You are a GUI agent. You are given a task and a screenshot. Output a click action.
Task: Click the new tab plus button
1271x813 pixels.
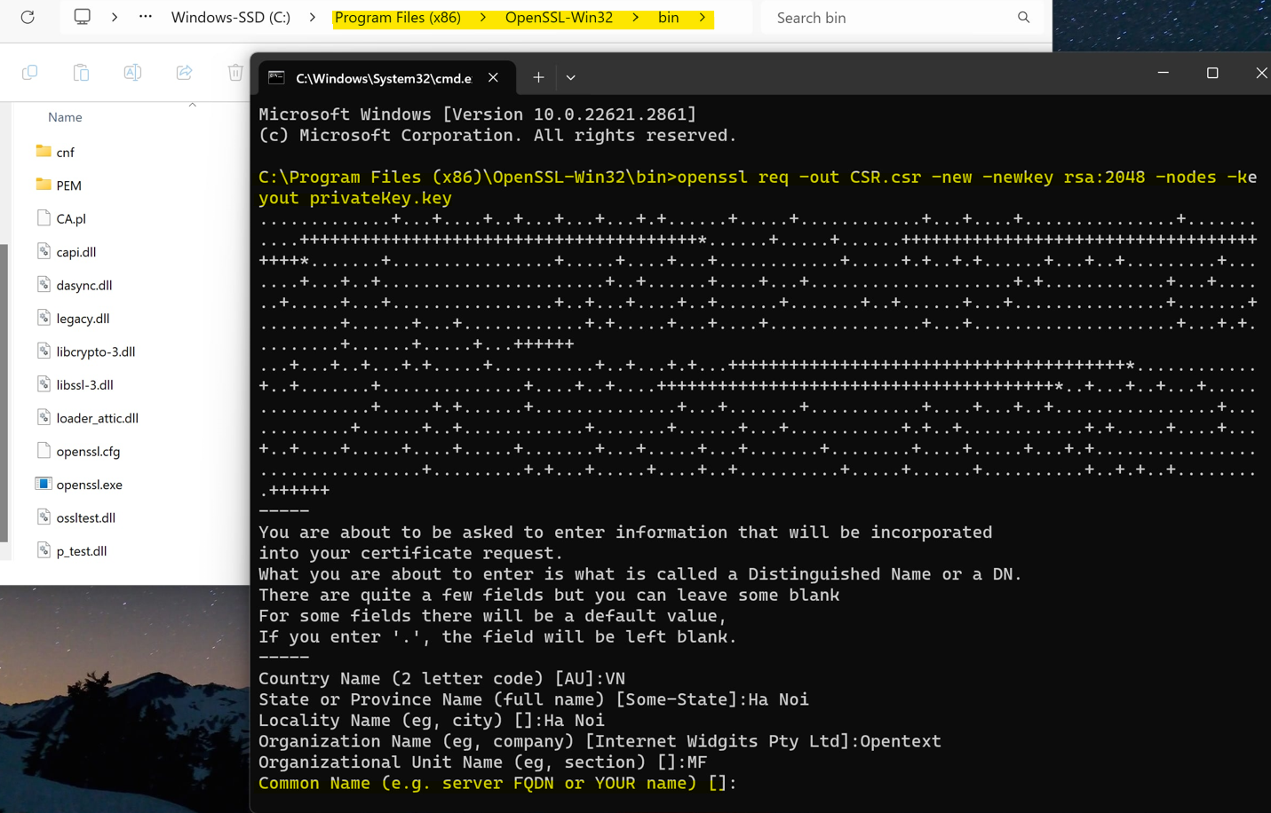click(x=538, y=77)
